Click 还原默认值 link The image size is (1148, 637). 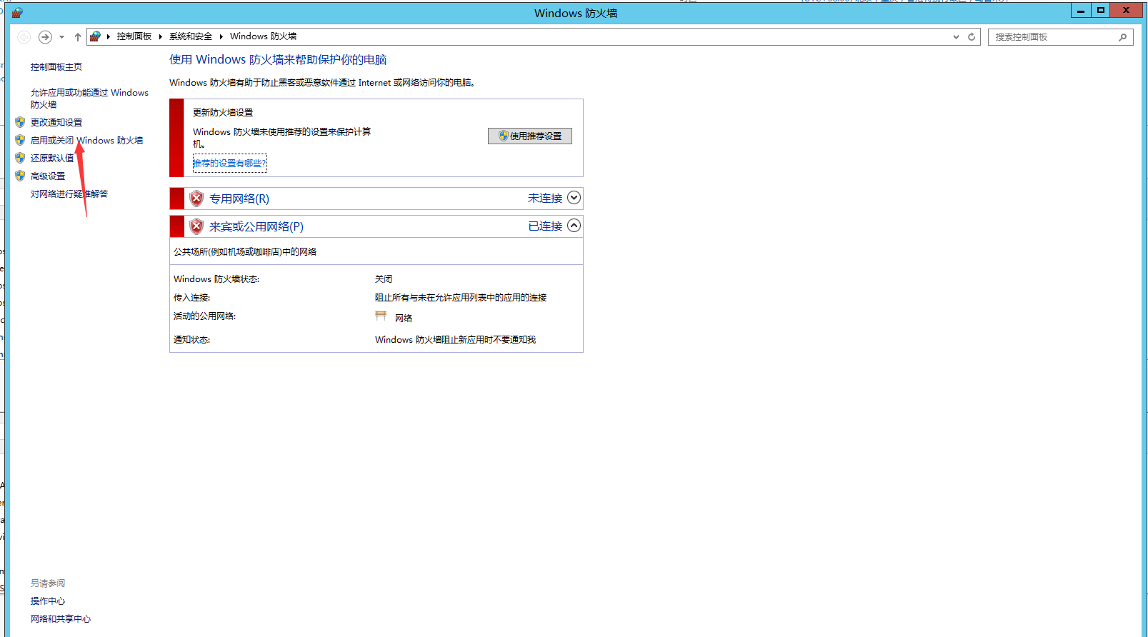(x=52, y=159)
